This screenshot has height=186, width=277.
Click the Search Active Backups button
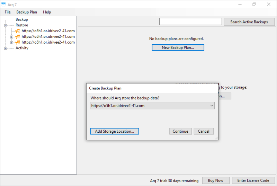pos(249,22)
